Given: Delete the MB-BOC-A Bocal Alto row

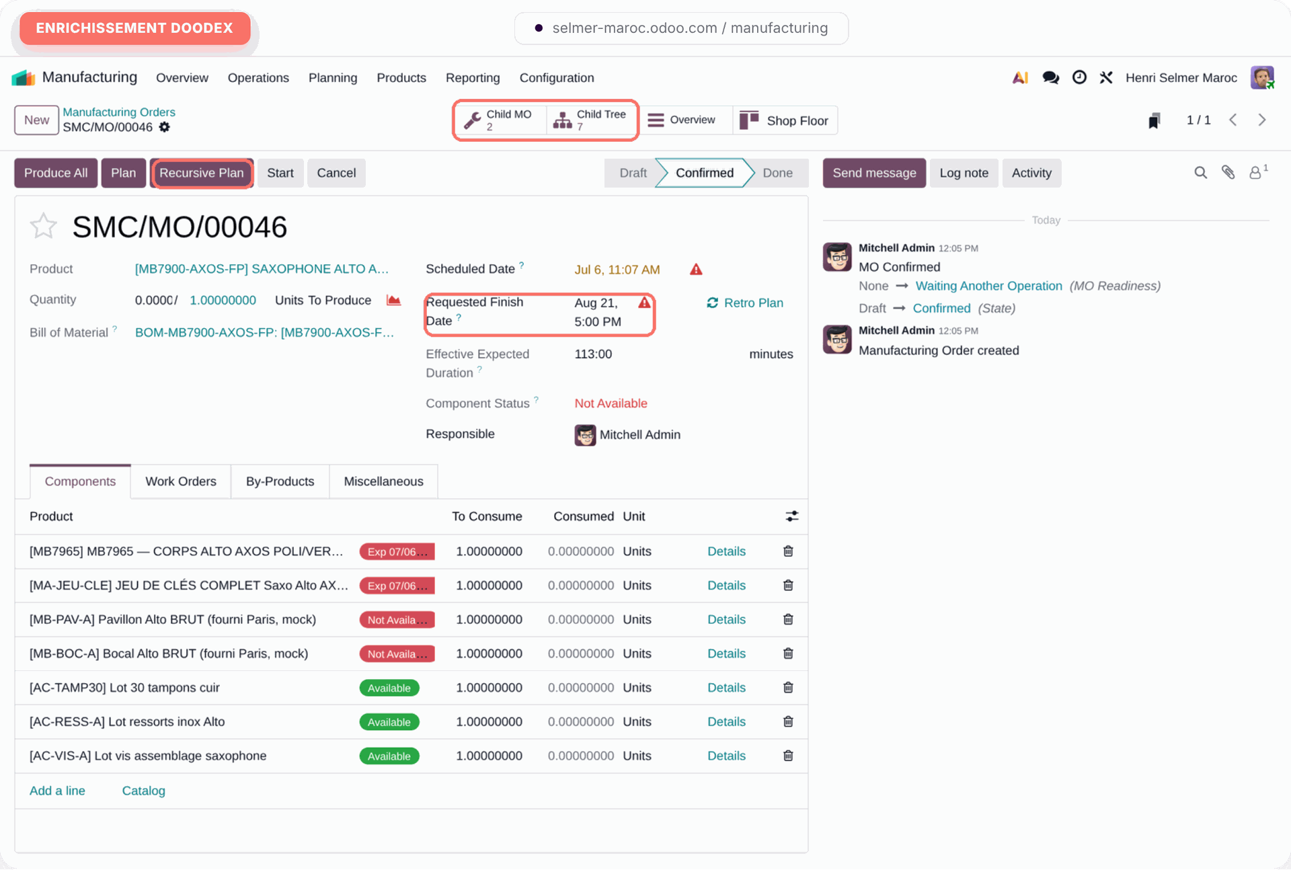Looking at the screenshot, I should coord(788,654).
